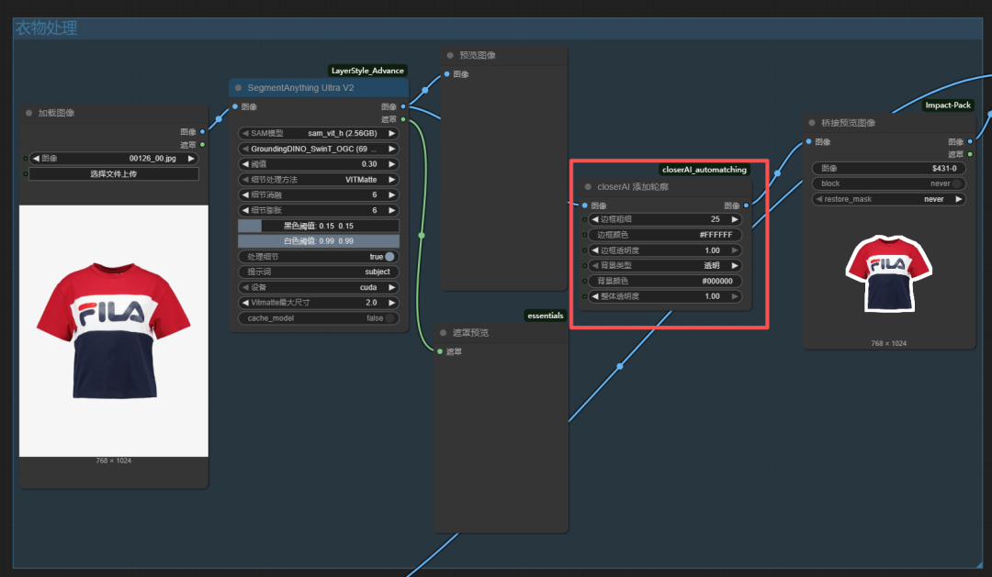This screenshot has height=577, width=992.
Task: Increase 阈值 0.30 with right arrow
Action: (391, 164)
